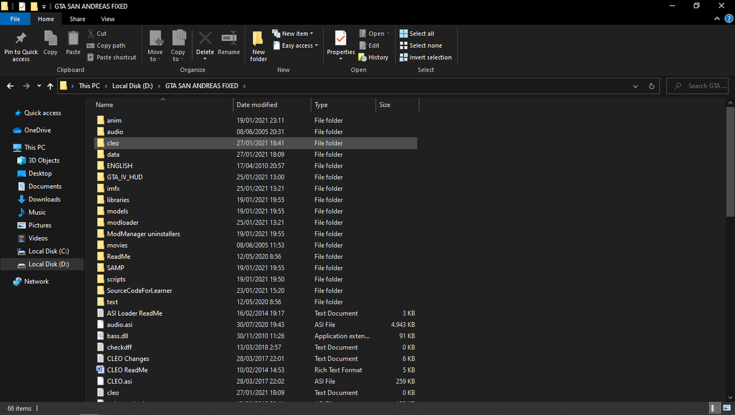Switch to the Home ribbon tab
Image resolution: width=735 pixels, height=415 pixels.
point(46,19)
